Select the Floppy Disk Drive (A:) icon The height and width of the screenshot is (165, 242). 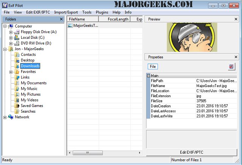pos(17,32)
